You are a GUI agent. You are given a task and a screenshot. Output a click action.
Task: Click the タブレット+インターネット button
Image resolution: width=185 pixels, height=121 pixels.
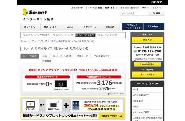click(132, 26)
